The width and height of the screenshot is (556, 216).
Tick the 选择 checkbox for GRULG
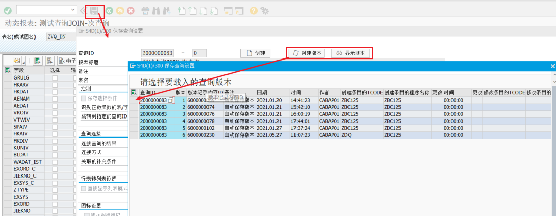[55, 78]
